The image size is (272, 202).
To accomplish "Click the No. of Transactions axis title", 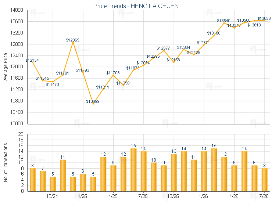I will pyautogui.click(x=6, y=162).
